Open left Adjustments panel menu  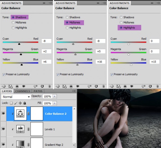tap(50, 3)
